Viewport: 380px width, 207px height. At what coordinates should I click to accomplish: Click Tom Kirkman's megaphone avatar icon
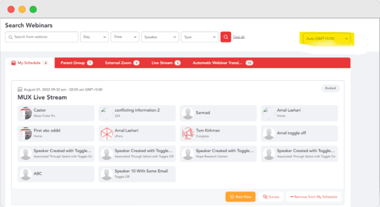188,134
